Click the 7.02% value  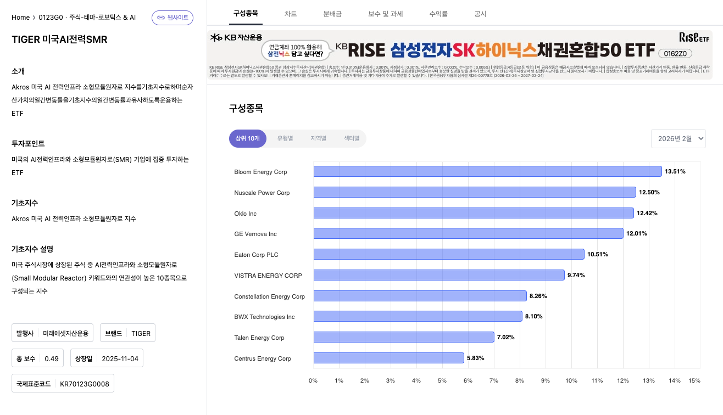pyautogui.click(x=506, y=337)
